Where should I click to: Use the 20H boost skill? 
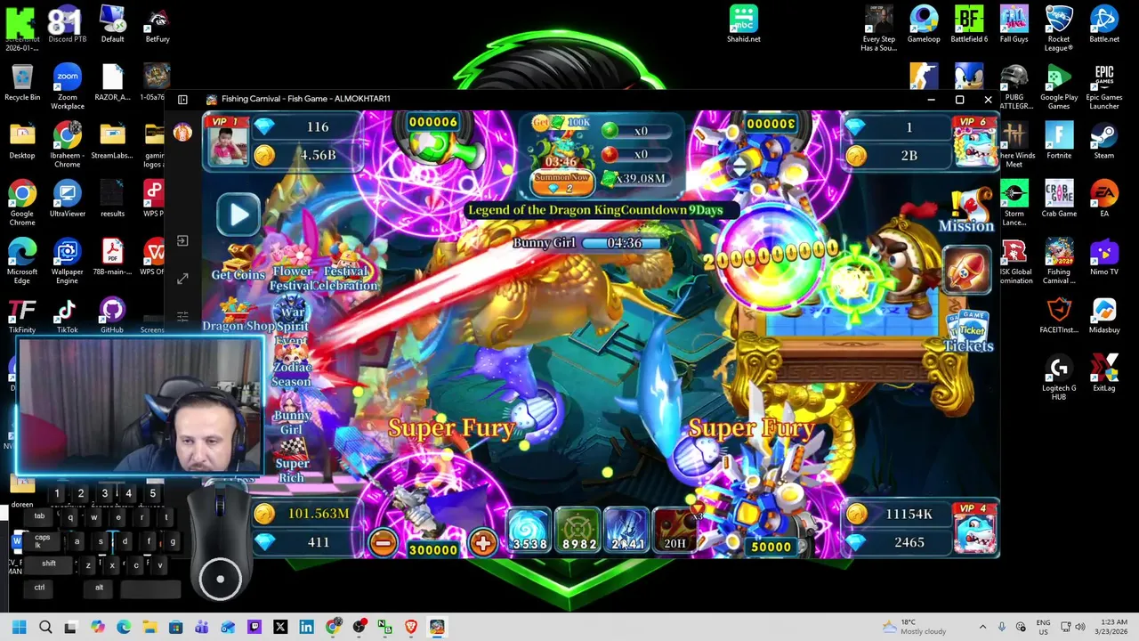[675, 531]
